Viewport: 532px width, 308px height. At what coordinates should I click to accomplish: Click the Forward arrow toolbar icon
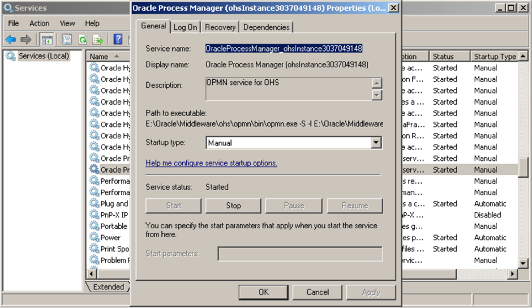tap(25, 39)
